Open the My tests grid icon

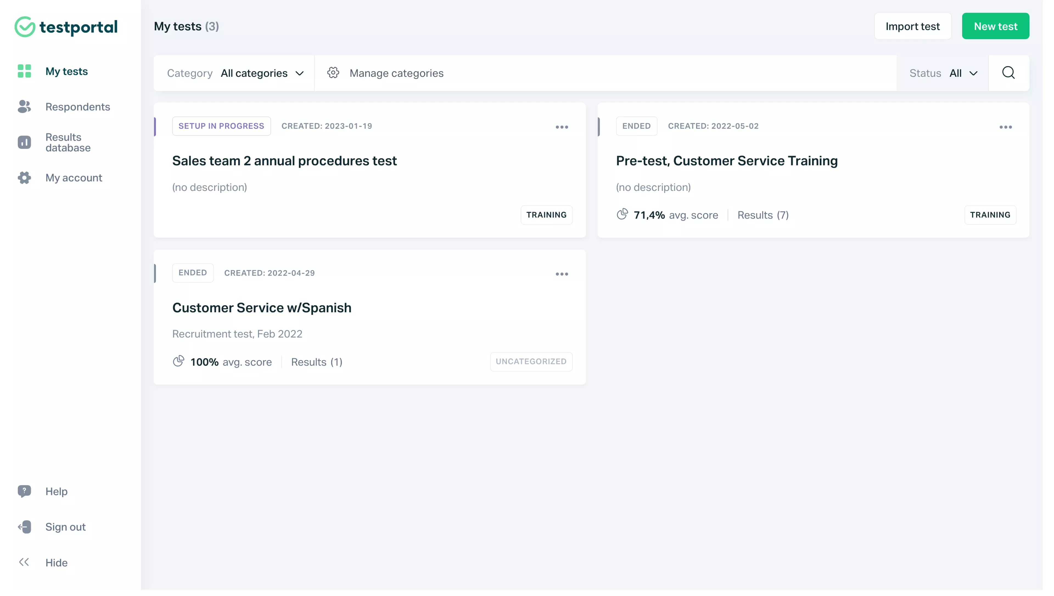tap(25, 71)
